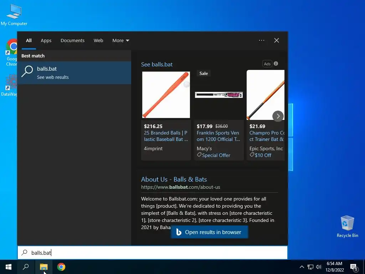Viewport: 365px width, 274px height.
Task: Click the $216.25 price
Action: (153, 126)
